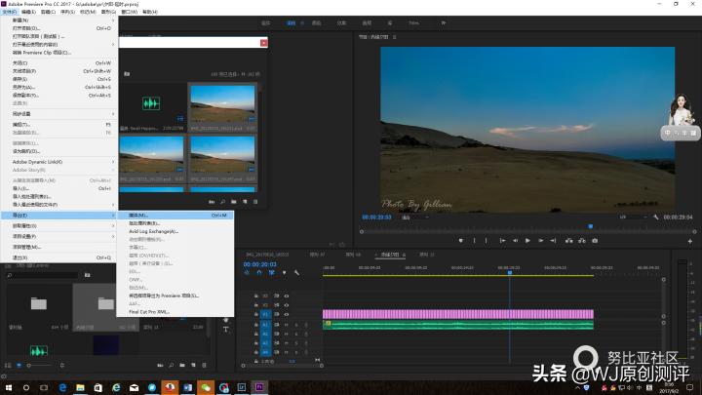Image resolution: width=702 pixels, height=395 pixels.
Task: Click the blue program monitor timecode
Action: point(376,217)
